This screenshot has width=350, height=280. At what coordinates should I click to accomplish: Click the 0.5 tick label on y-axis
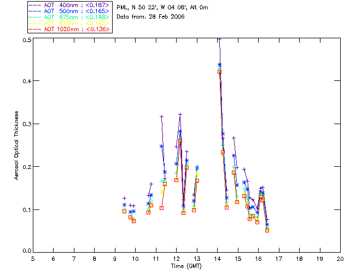(25, 41)
